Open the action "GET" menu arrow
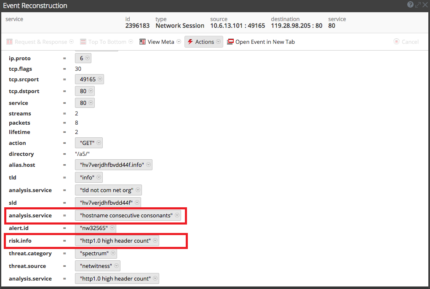The width and height of the screenshot is (430, 289). (99, 143)
